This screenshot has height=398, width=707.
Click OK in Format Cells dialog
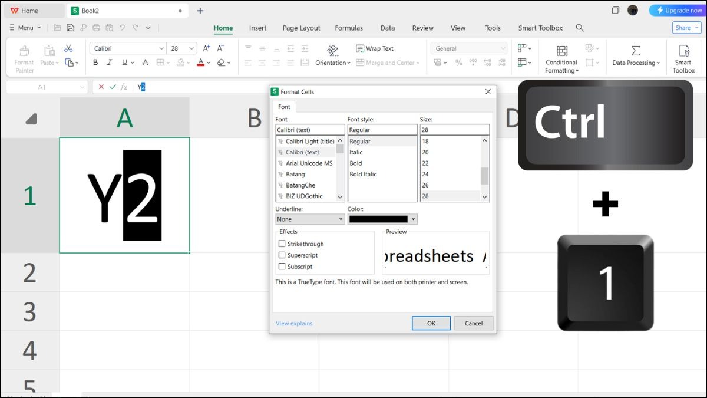431,323
